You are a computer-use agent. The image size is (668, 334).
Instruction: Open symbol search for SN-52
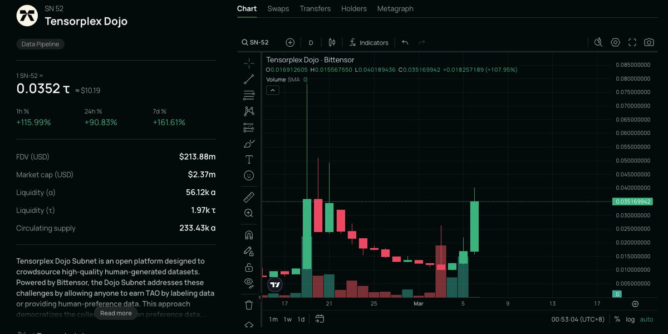(x=256, y=42)
